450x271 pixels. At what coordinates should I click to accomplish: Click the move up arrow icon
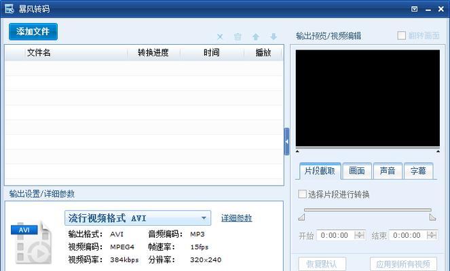[x=256, y=37]
